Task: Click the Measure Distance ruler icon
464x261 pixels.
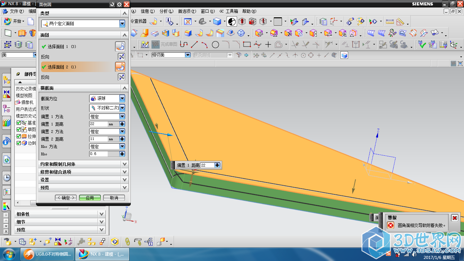Action: [x=390, y=21]
